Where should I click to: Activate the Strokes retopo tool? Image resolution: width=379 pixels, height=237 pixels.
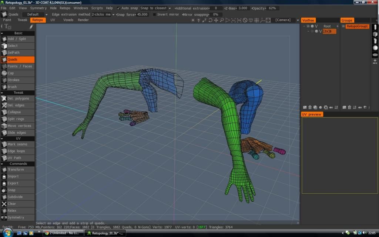(17, 80)
